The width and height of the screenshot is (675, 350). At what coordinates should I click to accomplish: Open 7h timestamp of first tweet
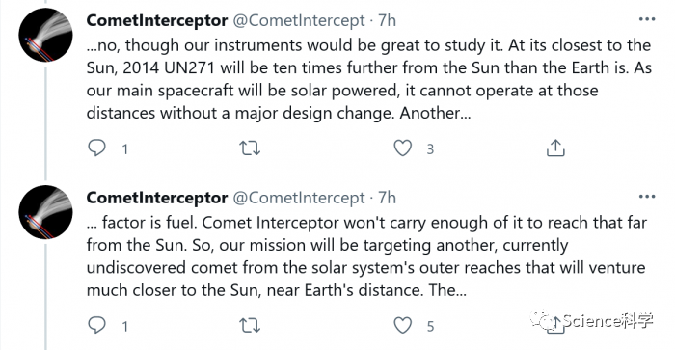[x=387, y=20]
